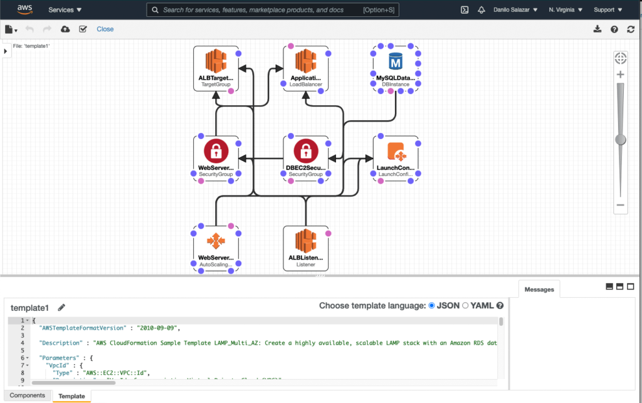Screen dimensions: 642x403
Task: Expand the resource types side panel
Action: [6, 51]
